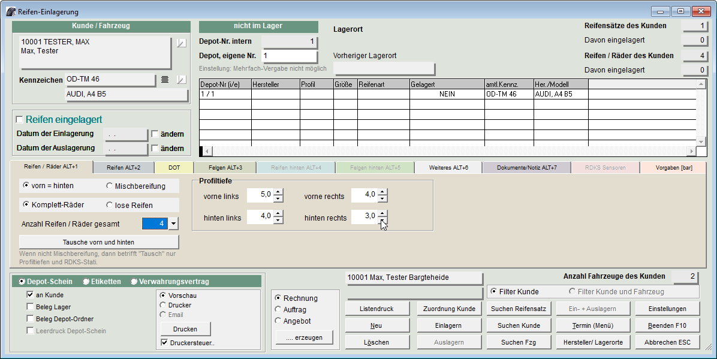
Task: Switch to the Reifen ALT+2 tab
Action: 123,167
